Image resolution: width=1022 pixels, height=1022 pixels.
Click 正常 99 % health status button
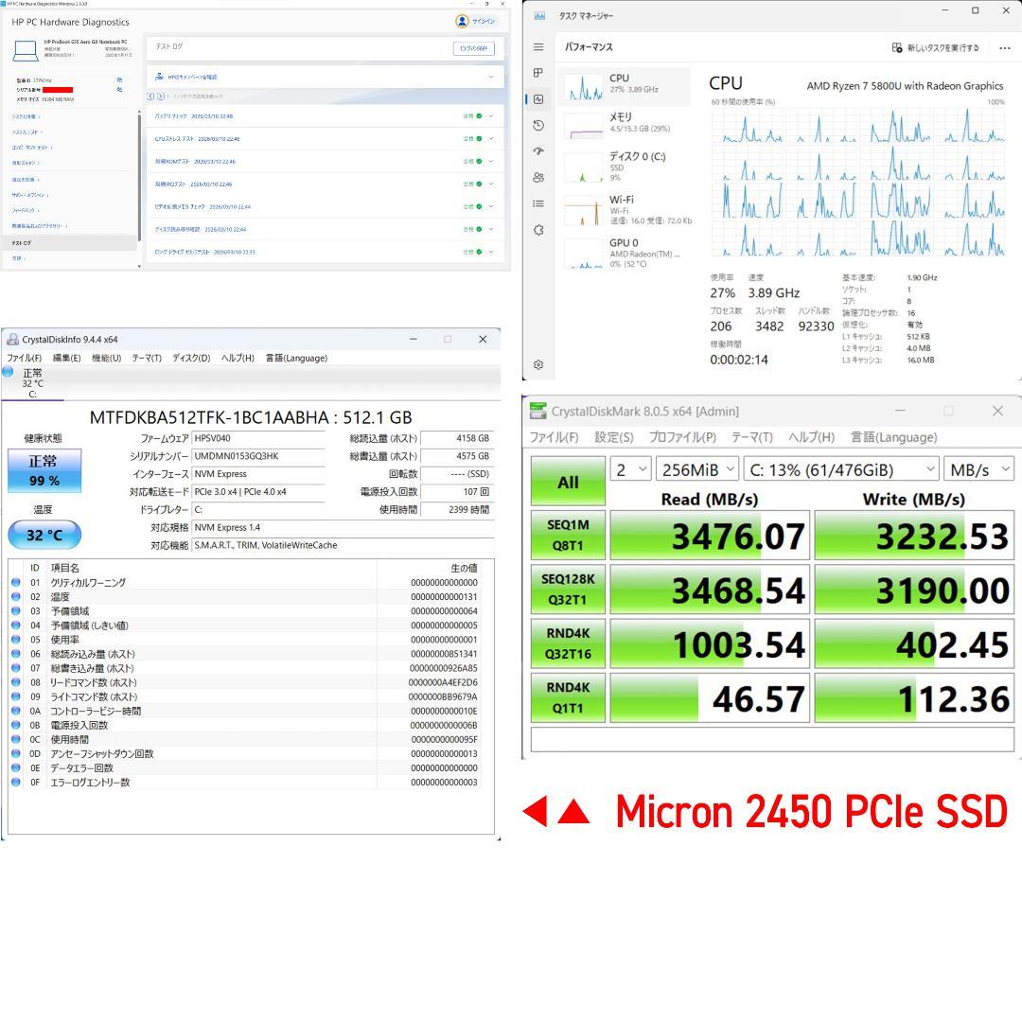44,470
